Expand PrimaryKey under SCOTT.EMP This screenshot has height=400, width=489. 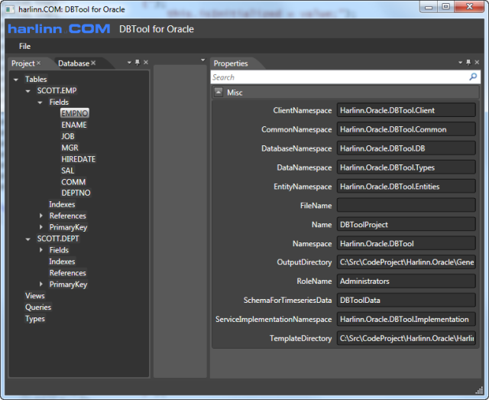coord(40,227)
